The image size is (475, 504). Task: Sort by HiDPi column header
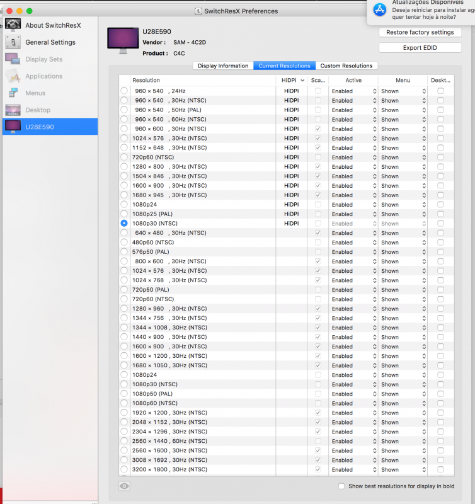click(292, 80)
